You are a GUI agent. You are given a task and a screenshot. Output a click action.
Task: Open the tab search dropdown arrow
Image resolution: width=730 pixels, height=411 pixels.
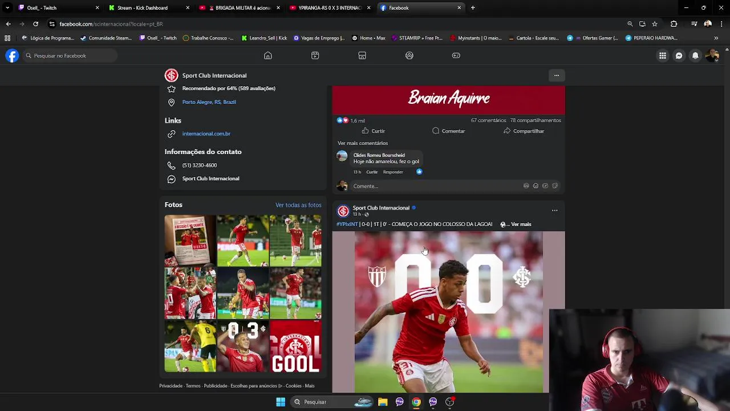tap(7, 8)
